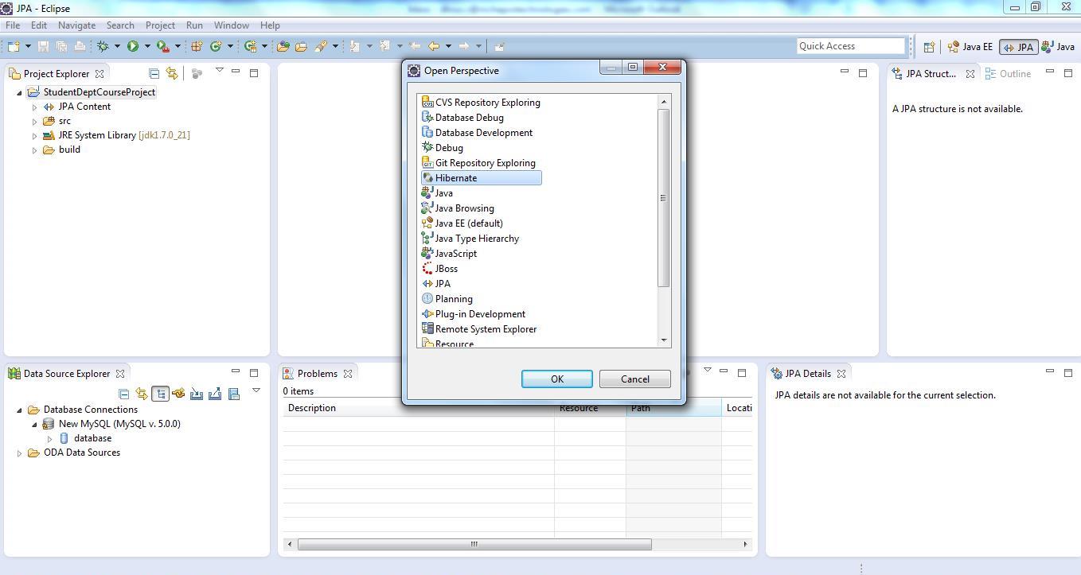Expand the database node
This screenshot has height=575, width=1081.
coord(49,438)
